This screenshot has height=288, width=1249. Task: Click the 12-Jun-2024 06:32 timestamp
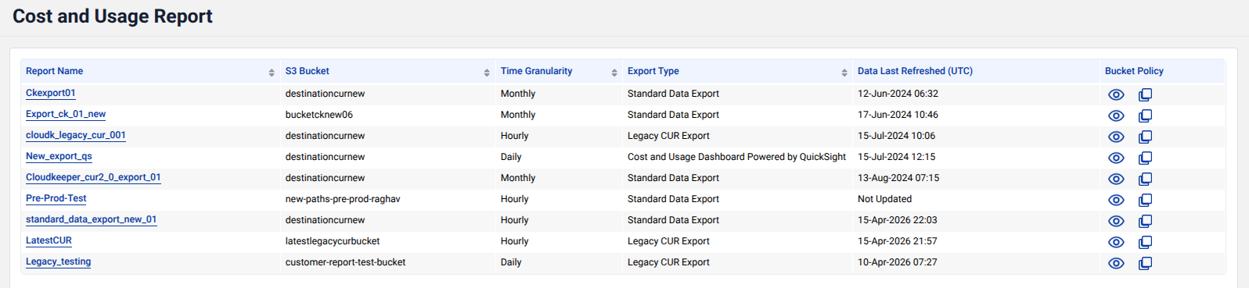pyautogui.click(x=898, y=94)
